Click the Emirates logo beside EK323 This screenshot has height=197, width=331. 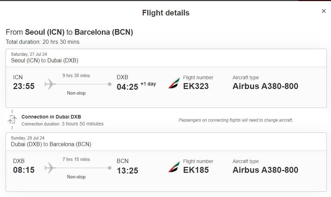[x=174, y=83]
